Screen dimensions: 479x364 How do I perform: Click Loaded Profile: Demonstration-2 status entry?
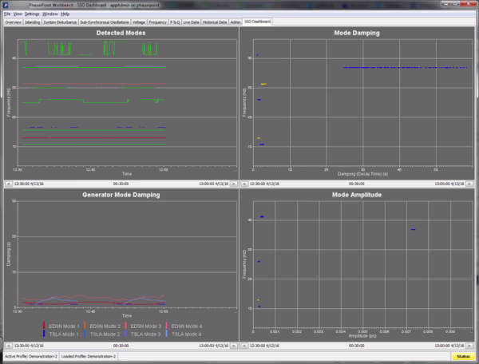[x=89, y=356]
